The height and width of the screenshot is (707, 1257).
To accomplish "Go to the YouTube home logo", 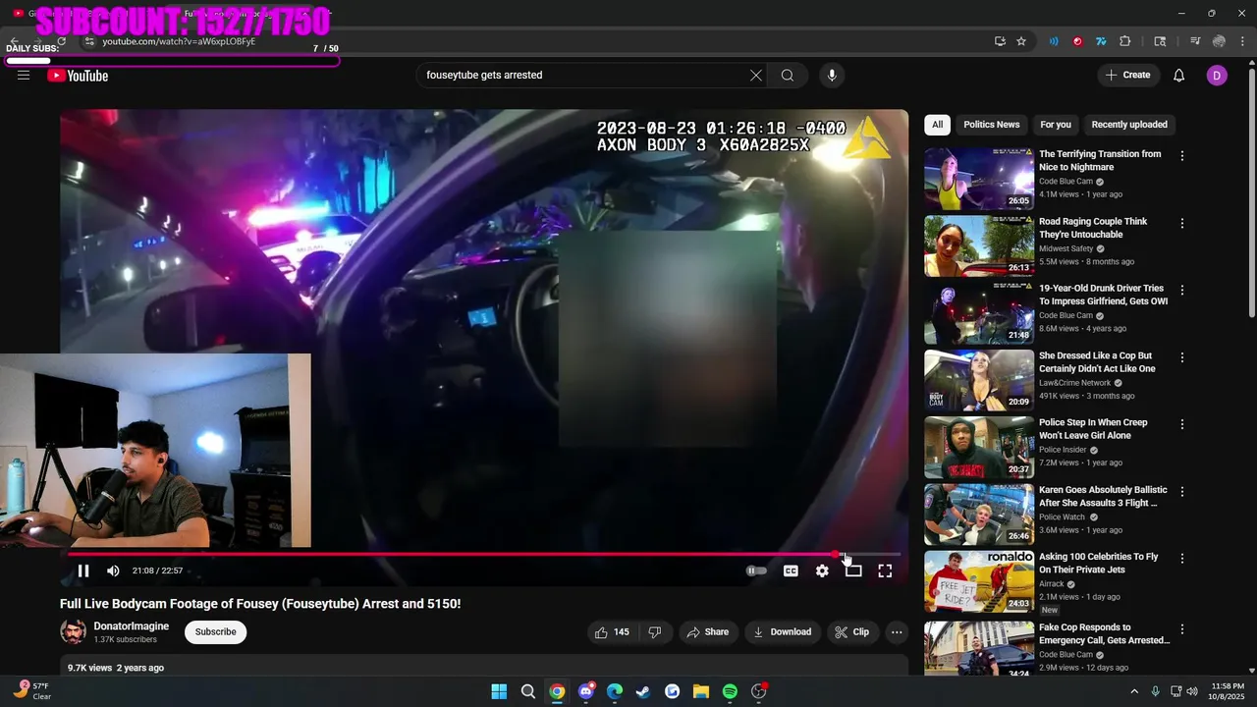I will (x=78, y=76).
